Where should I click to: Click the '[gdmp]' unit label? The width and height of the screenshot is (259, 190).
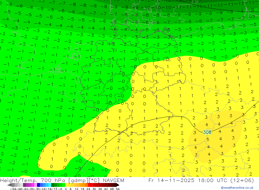(78, 180)
